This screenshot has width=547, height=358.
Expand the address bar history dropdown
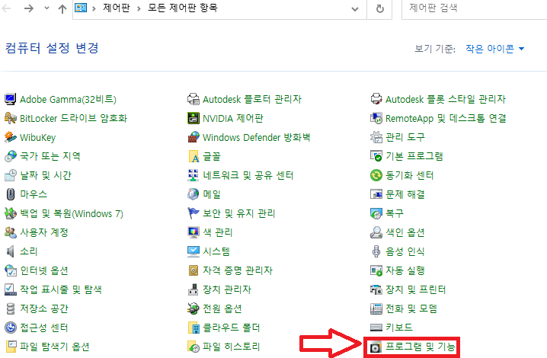[x=355, y=8]
